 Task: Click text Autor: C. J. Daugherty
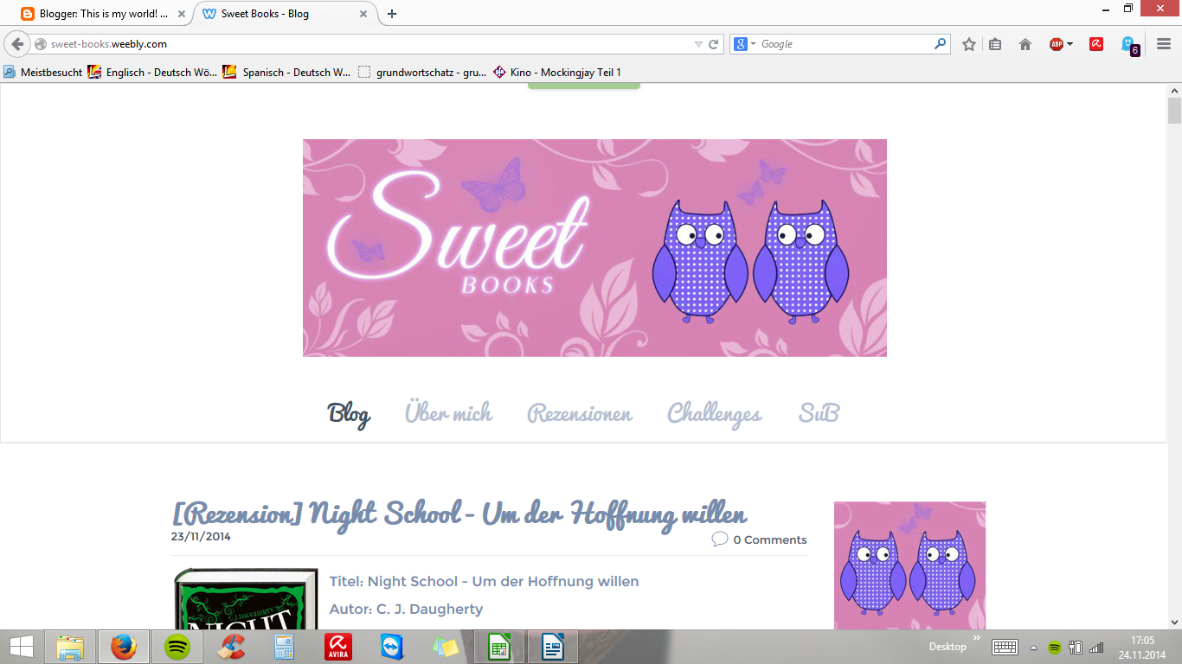point(406,609)
